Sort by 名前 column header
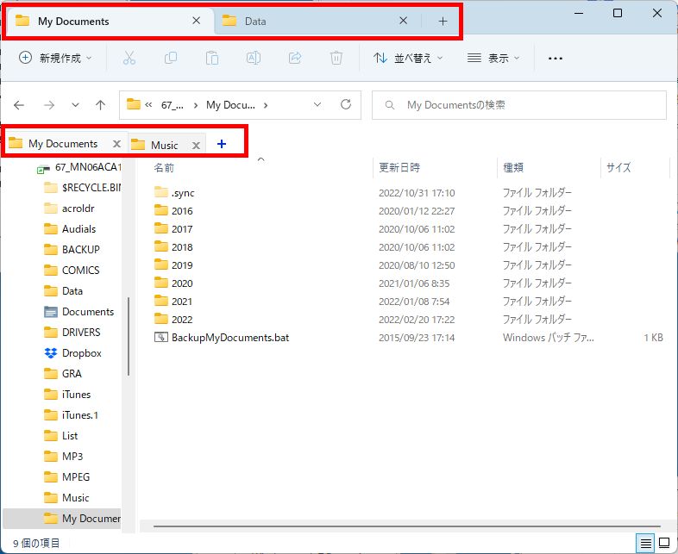The width and height of the screenshot is (678, 554). pyautogui.click(x=164, y=167)
